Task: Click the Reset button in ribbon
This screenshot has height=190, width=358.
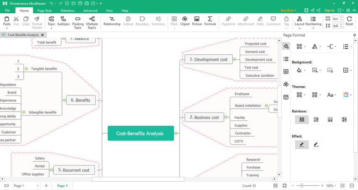Action: (x=349, y=21)
